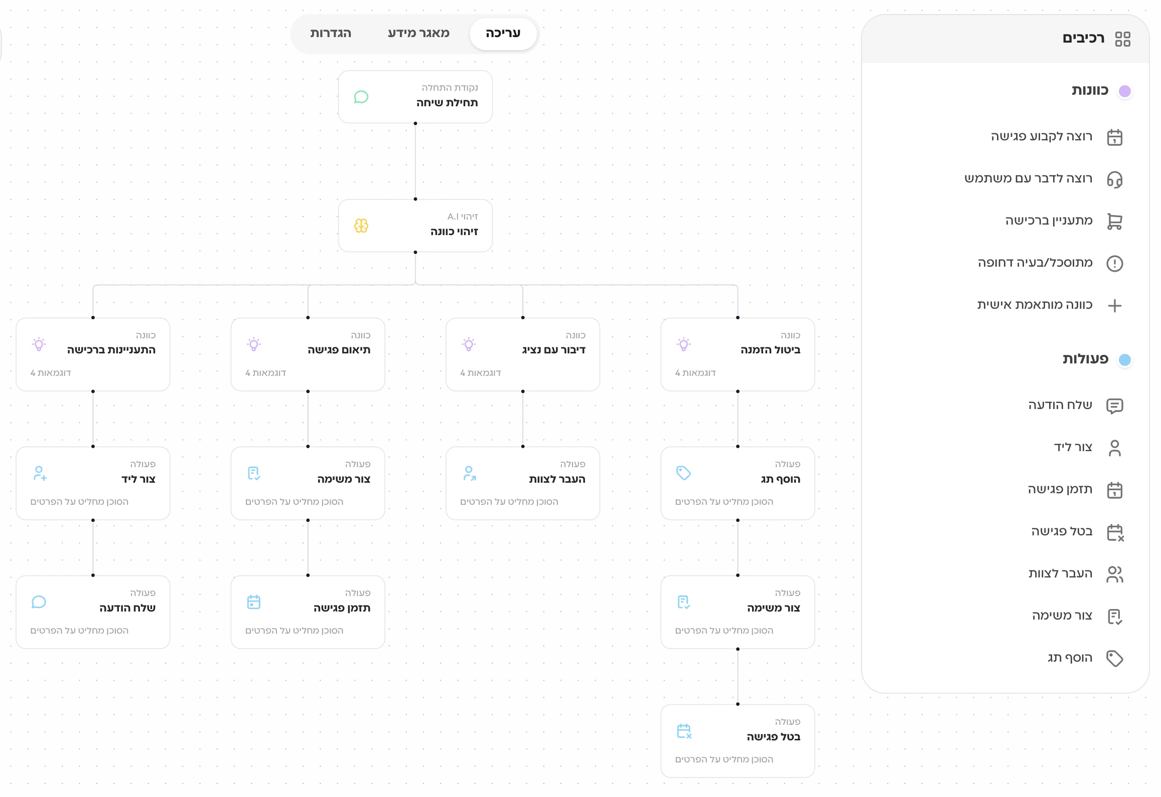Click the blue פעולות color dot
Image resolution: width=1161 pixels, height=797 pixels.
[x=1124, y=359]
